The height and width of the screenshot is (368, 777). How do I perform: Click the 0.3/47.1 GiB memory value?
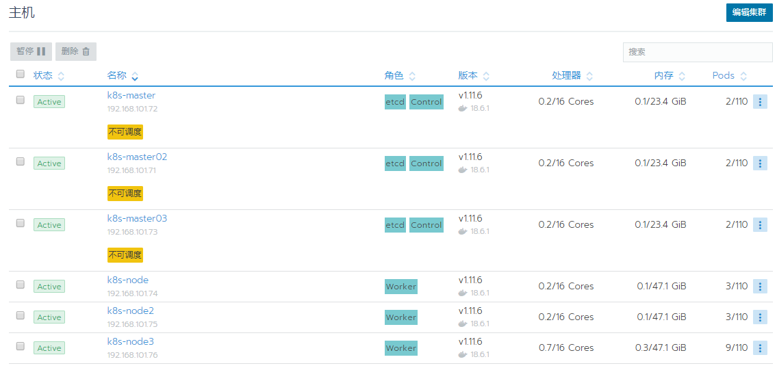click(661, 347)
